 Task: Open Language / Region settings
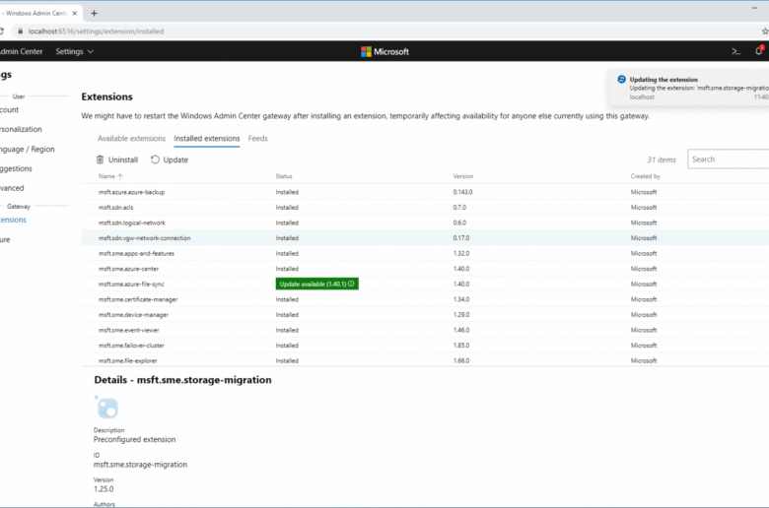point(28,149)
